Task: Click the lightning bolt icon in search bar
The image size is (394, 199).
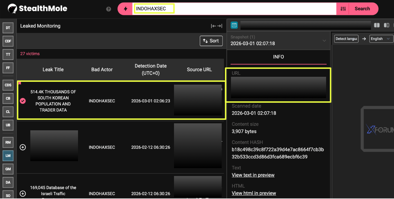Action: pyautogui.click(x=125, y=9)
